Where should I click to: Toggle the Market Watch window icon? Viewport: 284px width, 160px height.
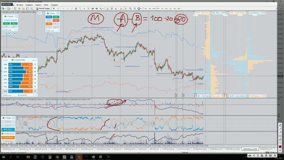click(x=15, y=8)
